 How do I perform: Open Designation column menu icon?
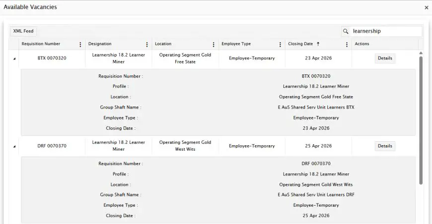pos(147,44)
